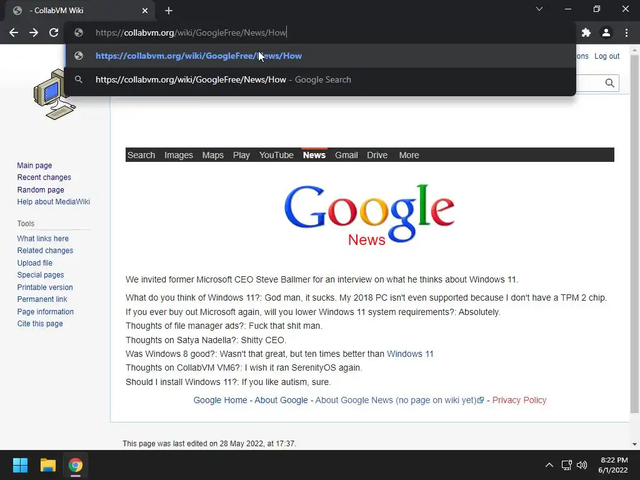Select the CollabVM Wiki browser tab
The height and width of the screenshot is (480, 640).
click(80, 11)
